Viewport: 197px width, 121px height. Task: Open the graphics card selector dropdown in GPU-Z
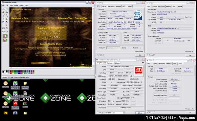(x=124, y=113)
